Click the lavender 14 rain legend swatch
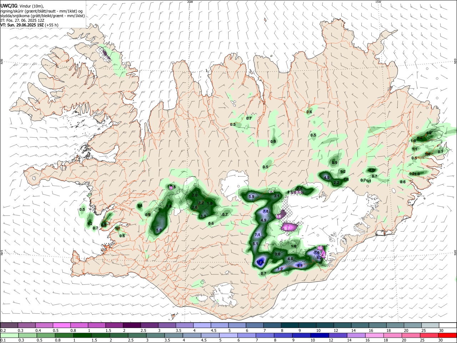 pos(356,335)
